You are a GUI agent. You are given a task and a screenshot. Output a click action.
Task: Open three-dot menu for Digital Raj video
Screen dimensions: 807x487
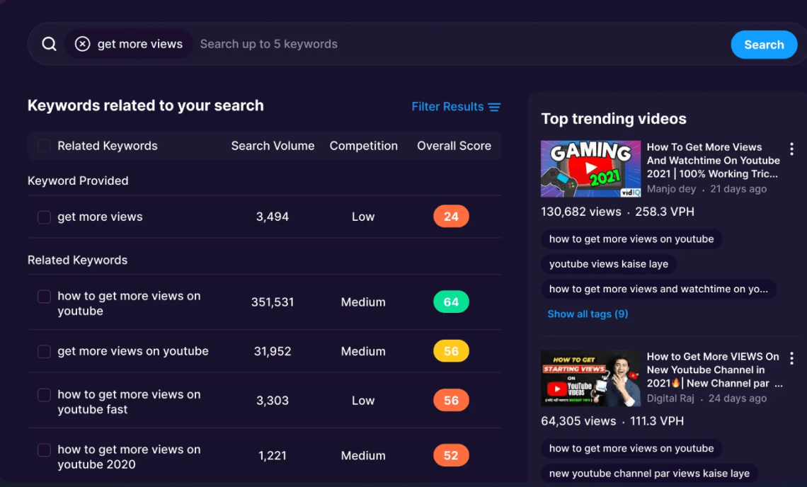click(x=791, y=358)
